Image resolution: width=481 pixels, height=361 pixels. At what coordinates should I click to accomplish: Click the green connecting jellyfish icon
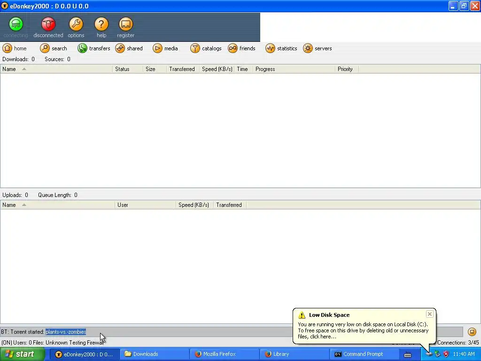click(x=16, y=24)
